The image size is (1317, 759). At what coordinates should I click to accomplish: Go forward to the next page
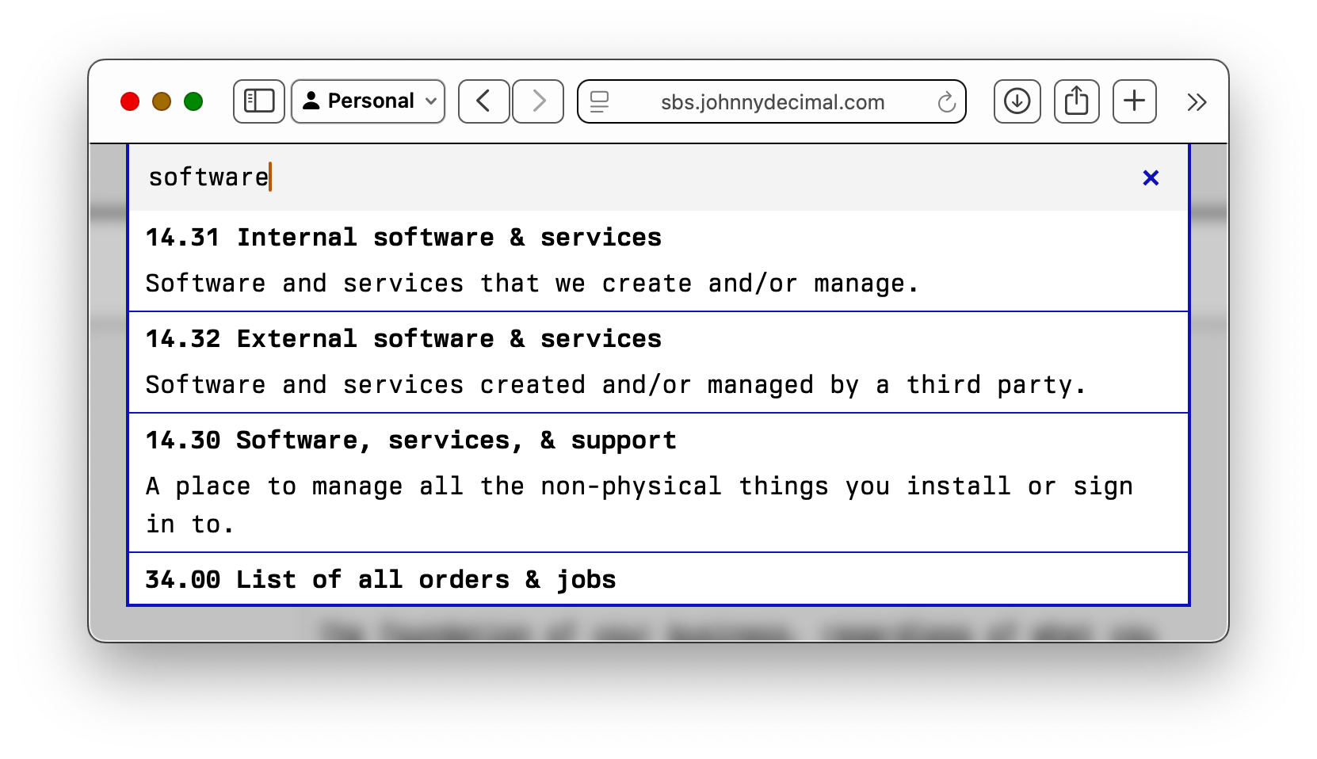tap(538, 101)
